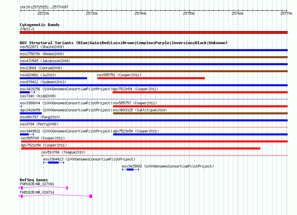Select the nsv585751 (Cooper2011) red bar

click(x=151, y=78)
